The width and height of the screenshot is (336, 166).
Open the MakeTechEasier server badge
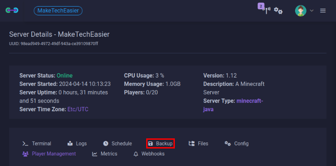(58, 11)
